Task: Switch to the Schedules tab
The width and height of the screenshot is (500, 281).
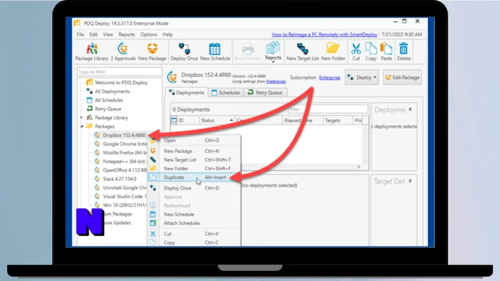Action: [226, 93]
